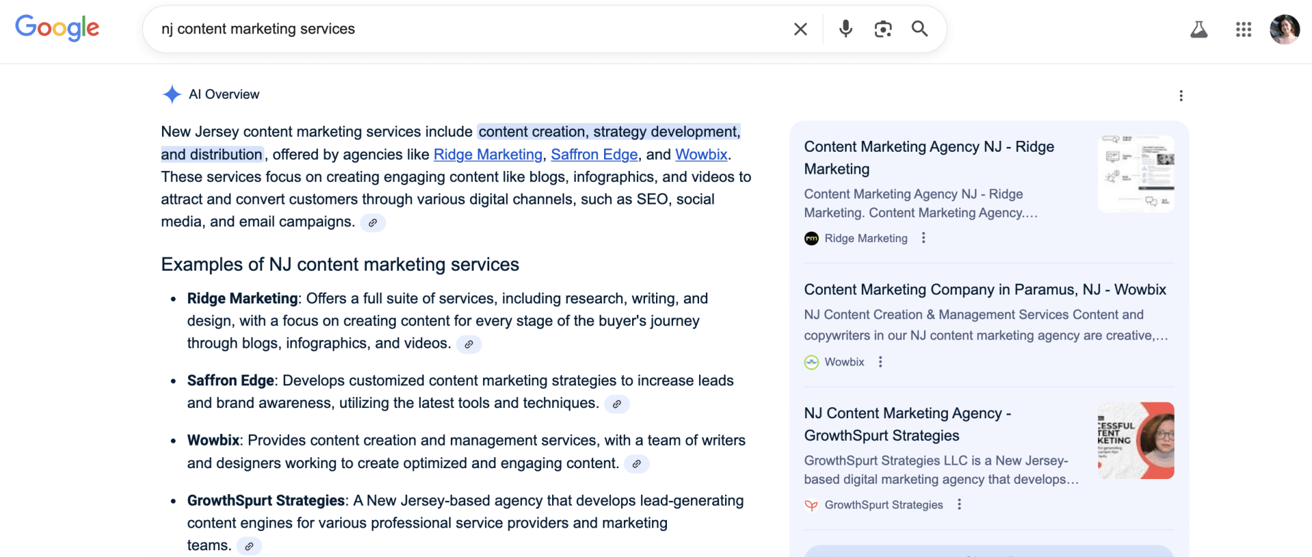Click Wowbix source name in second card

[x=845, y=362]
